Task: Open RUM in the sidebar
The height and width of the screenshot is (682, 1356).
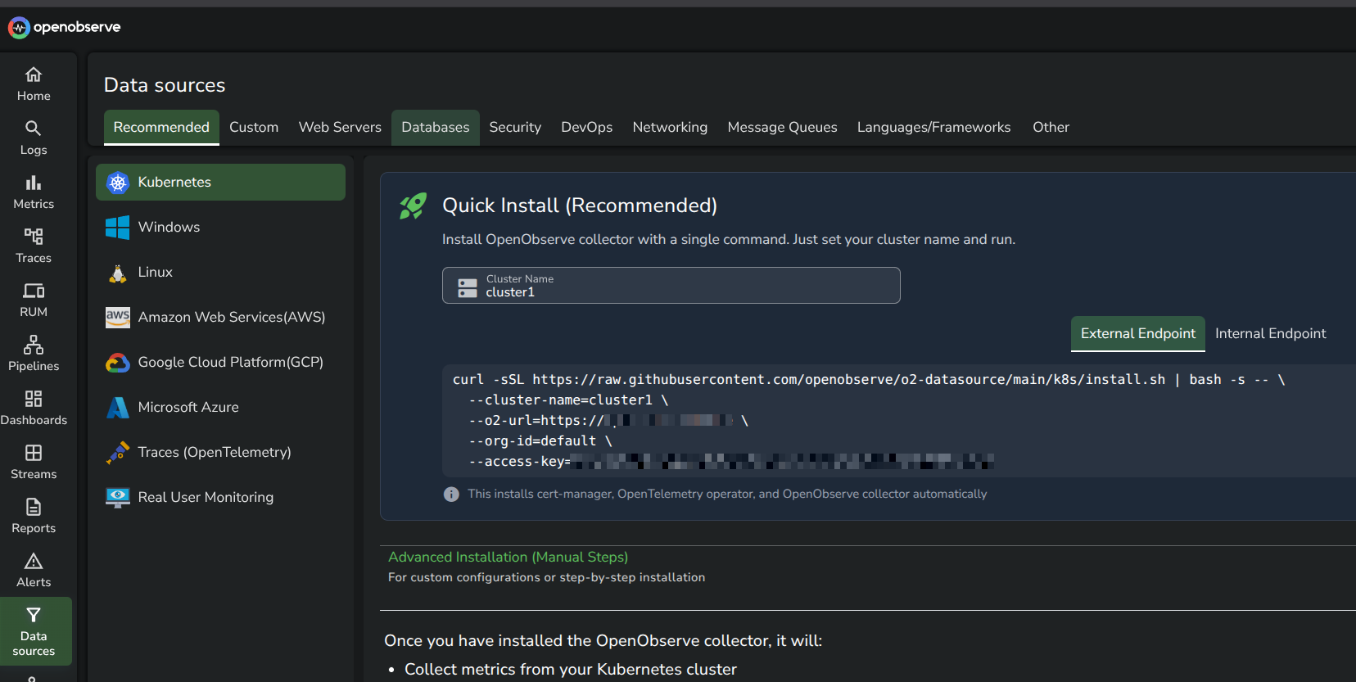Action: (x=34, y=300)
